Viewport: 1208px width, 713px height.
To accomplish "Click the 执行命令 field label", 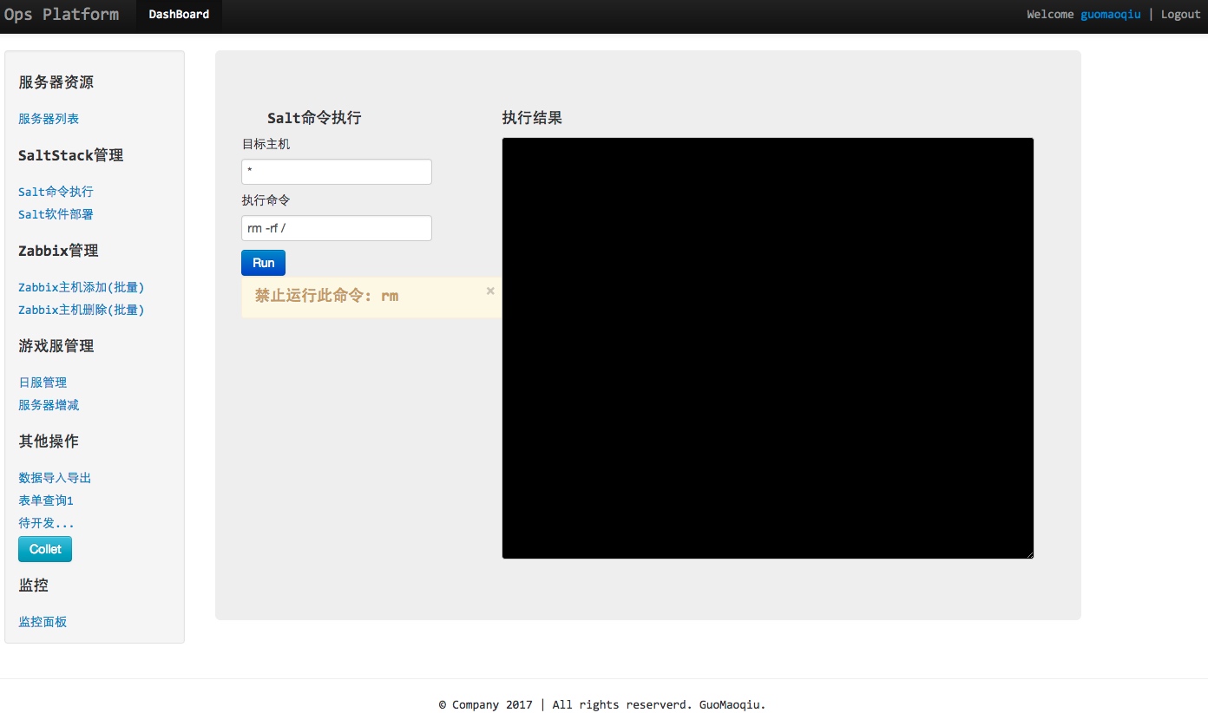I will 266,200.
